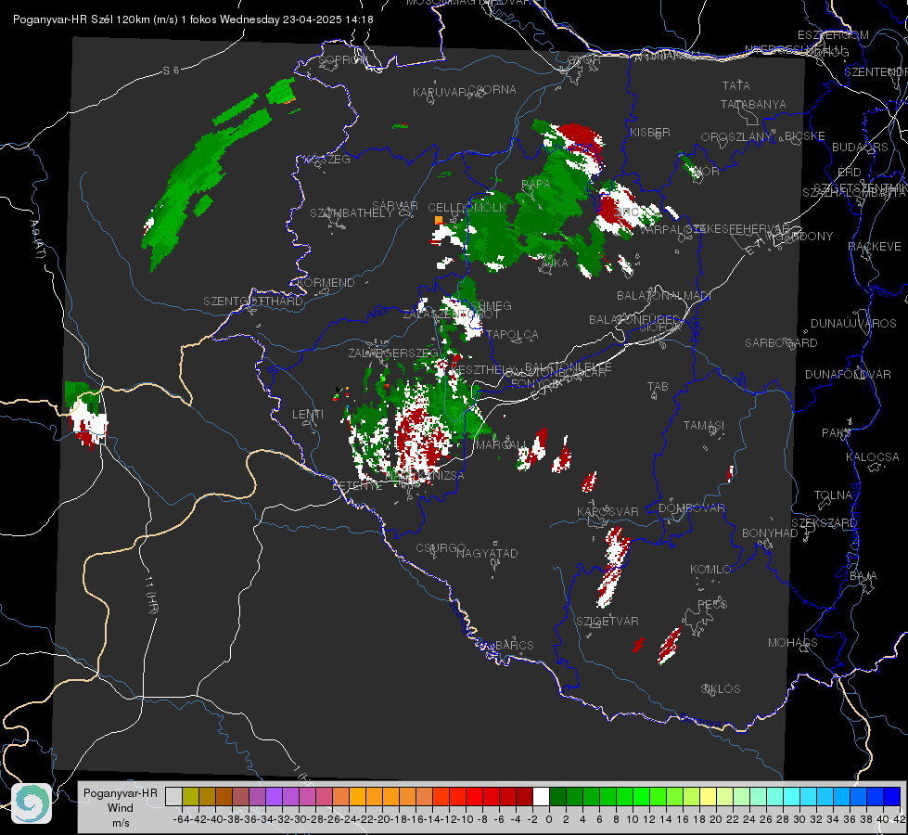Viewport: 908px width, 835px height.
Task: Click the 'TAB' town label
Action: 658,387
